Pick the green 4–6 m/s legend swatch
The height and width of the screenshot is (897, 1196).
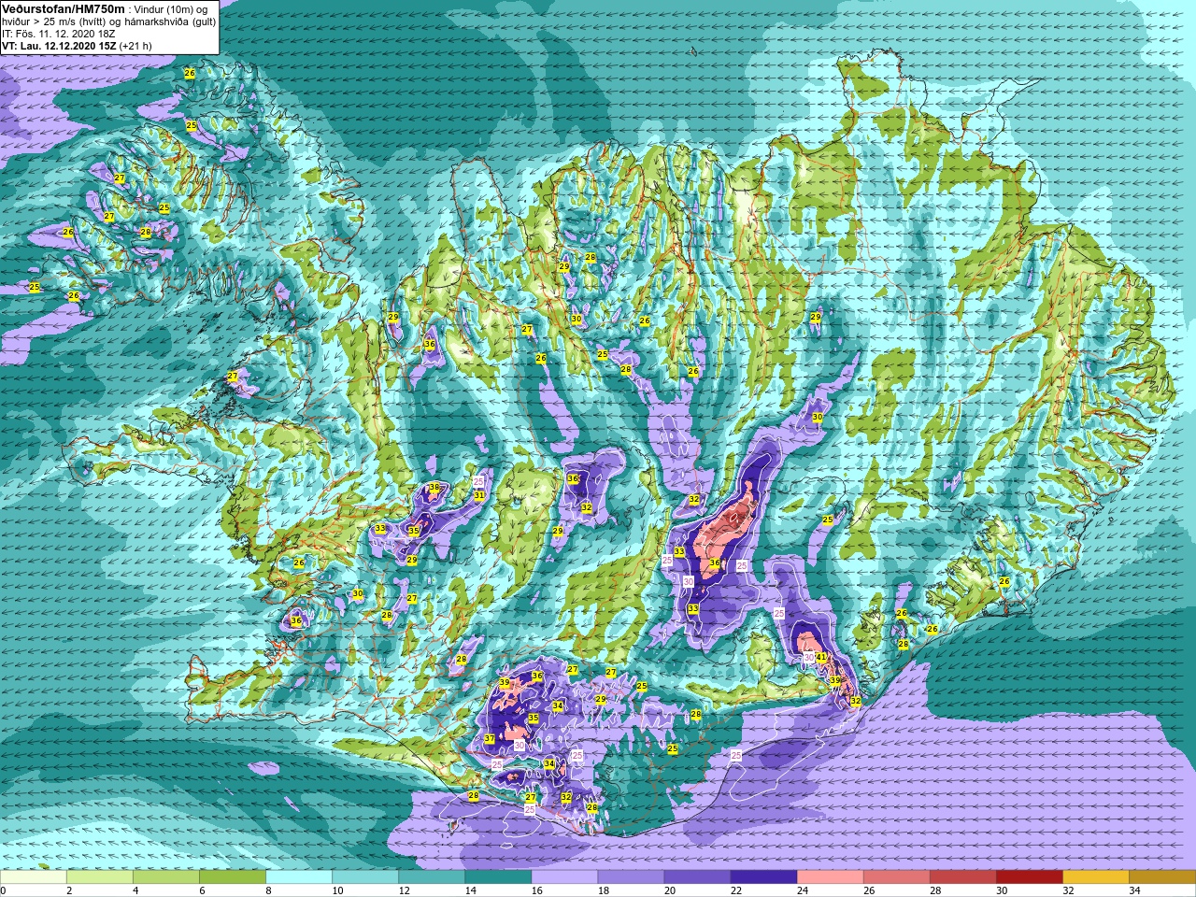point(166,877)
